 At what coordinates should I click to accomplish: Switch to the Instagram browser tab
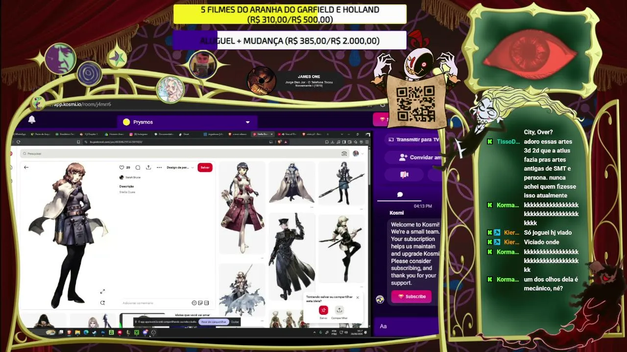tap(139, 134)
